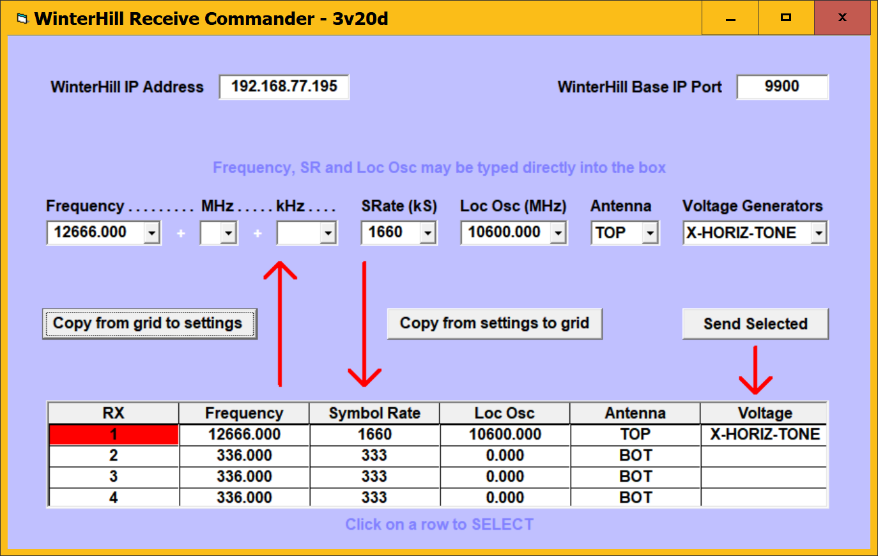878x556 pixels.
Task: Click the BOT antenna cell in row 4
Action: (635, 497)
